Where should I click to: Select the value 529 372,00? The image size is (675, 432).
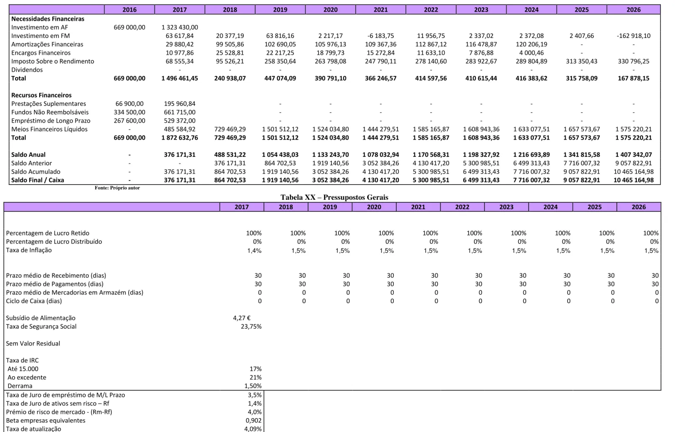point(180,121)
